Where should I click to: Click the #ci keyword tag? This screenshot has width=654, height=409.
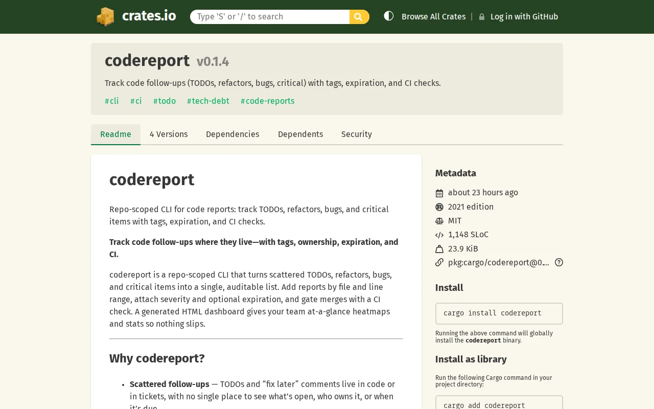pos(136,101)
